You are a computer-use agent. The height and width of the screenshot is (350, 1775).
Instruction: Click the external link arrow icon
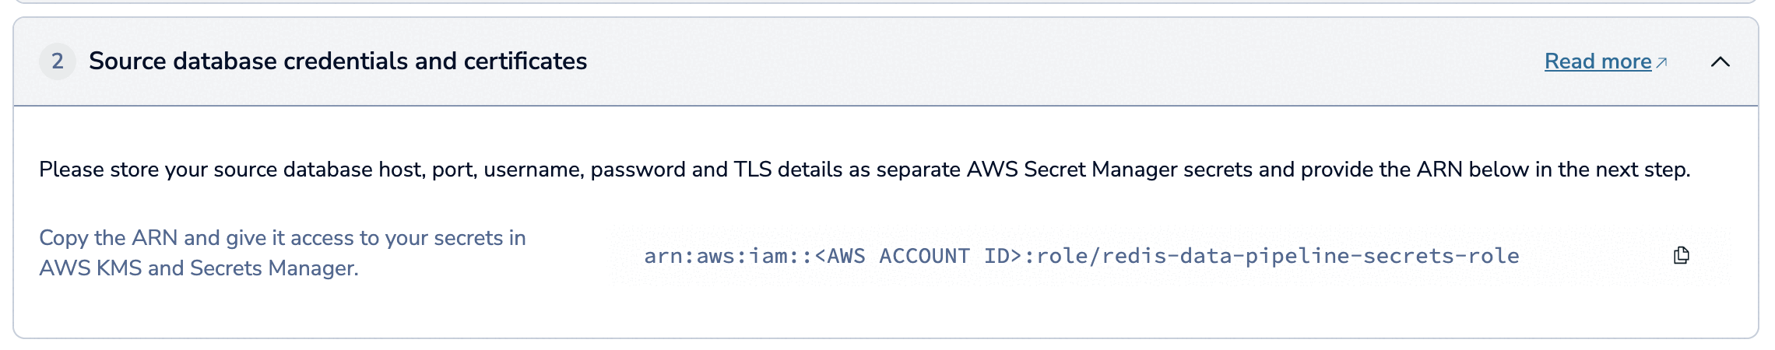coord(1661,62)
